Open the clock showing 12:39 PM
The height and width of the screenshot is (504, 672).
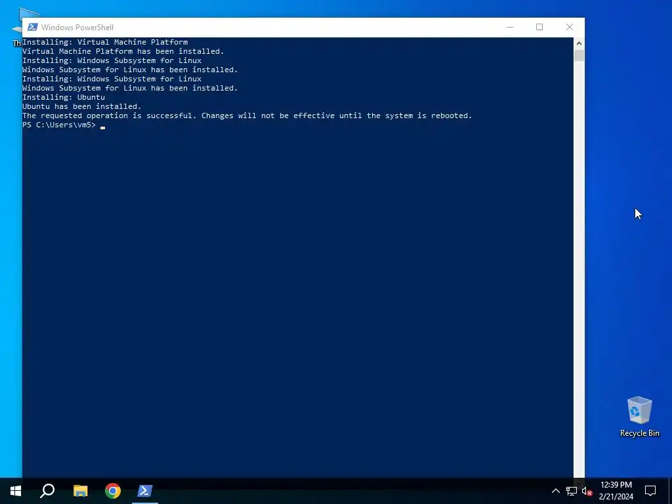coord(616,491)
